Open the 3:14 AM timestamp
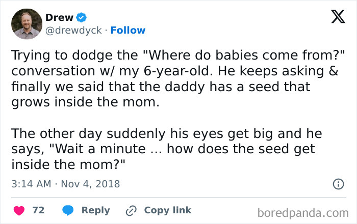Image resolution: width=357 pixels, height=224 pixels. click(x=31, y=184)
